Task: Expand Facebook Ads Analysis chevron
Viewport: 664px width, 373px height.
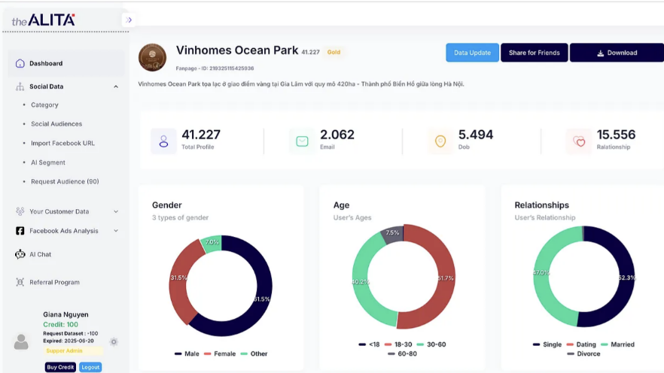Action: pos(116,231)
